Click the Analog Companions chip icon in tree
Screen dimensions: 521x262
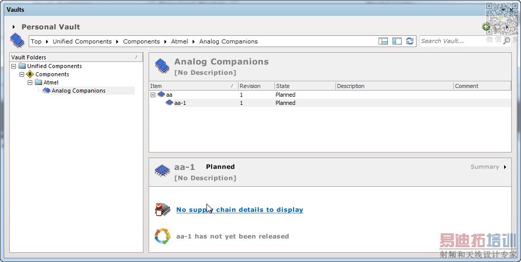(x=47, y=91)
